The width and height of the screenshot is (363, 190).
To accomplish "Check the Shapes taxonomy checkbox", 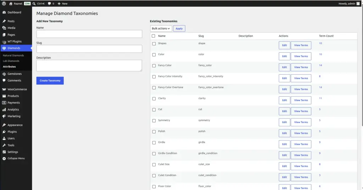I will click(154, 44).
